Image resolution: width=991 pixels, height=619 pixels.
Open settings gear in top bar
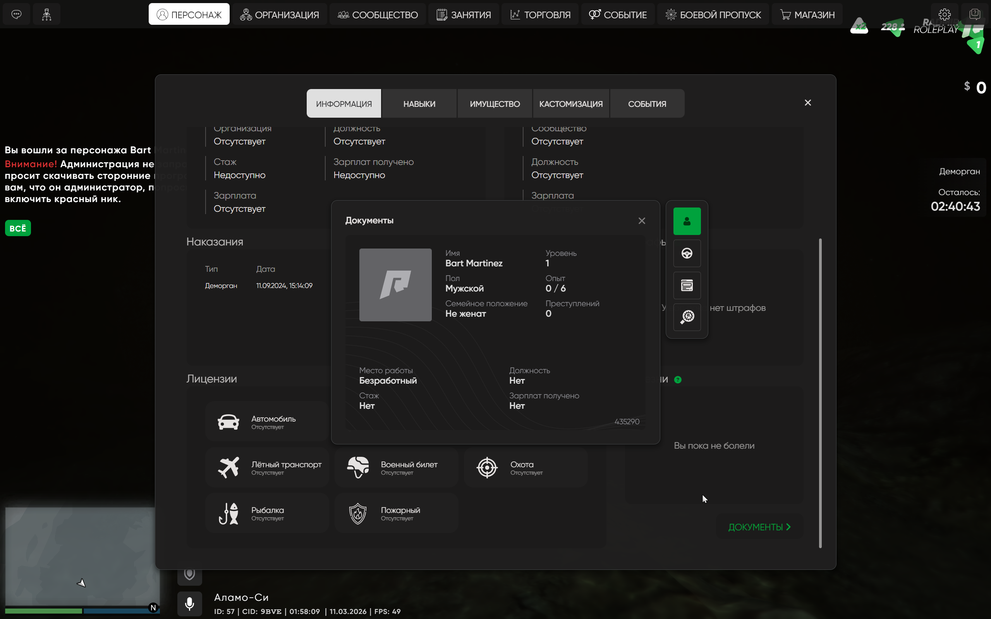pyautogui.click(x=944, y=14)
